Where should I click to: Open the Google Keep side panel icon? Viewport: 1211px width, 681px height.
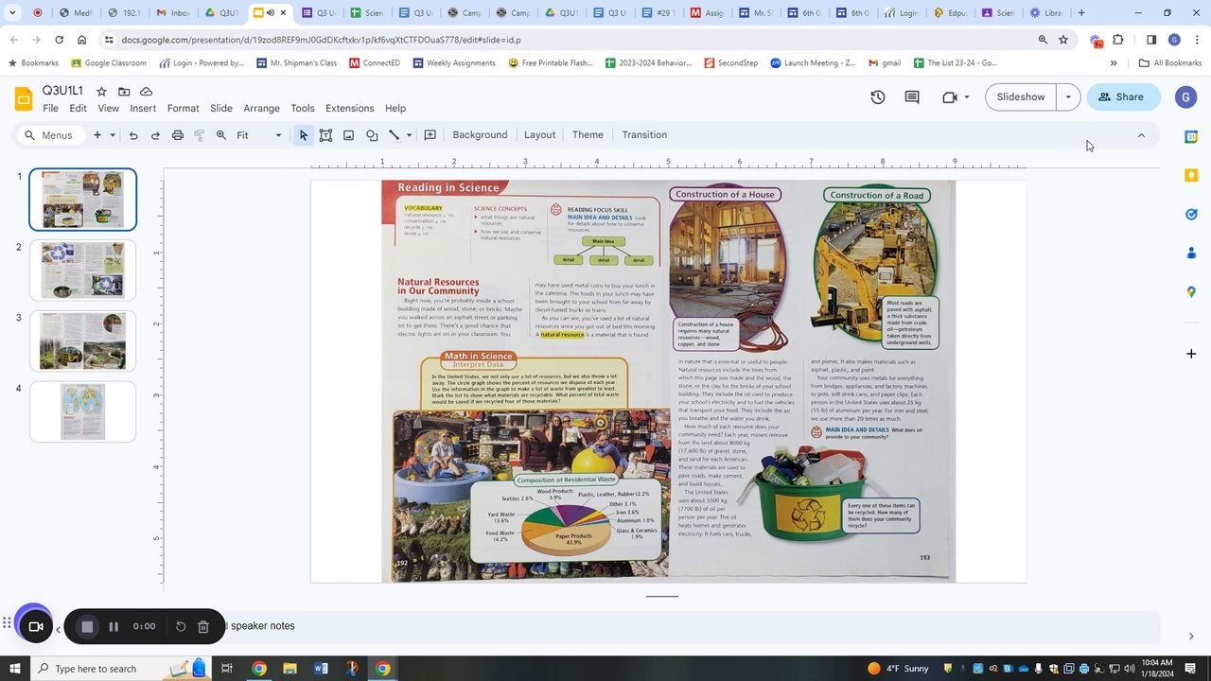click(1191, 176)
